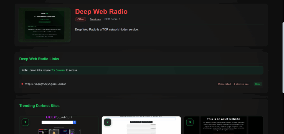The width and height of the screenshot is (284, 134).
Task: Click the rank 3 badge icon
Action: [190, 122]
